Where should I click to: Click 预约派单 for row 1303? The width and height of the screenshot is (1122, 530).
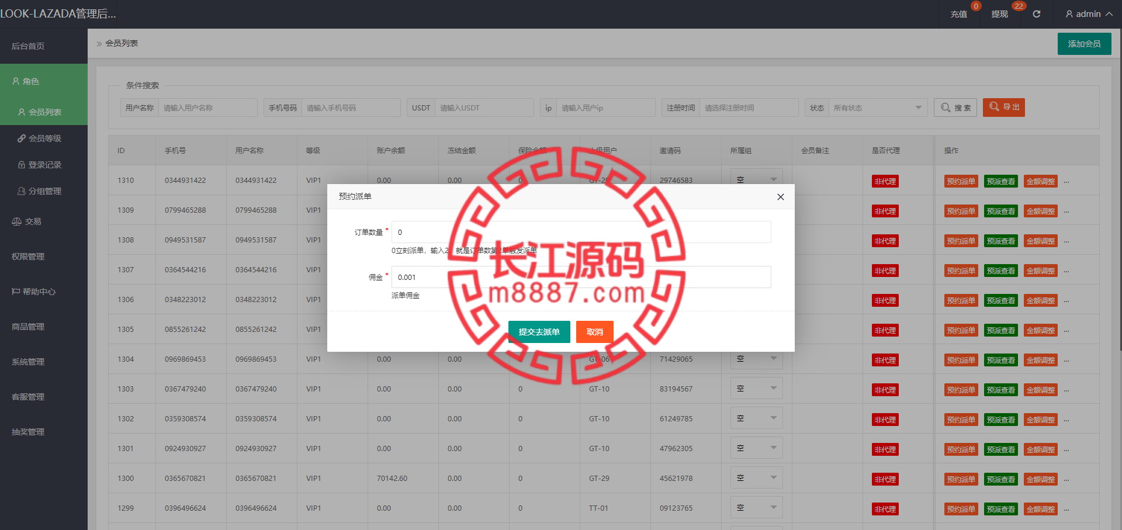coord(961,390)
